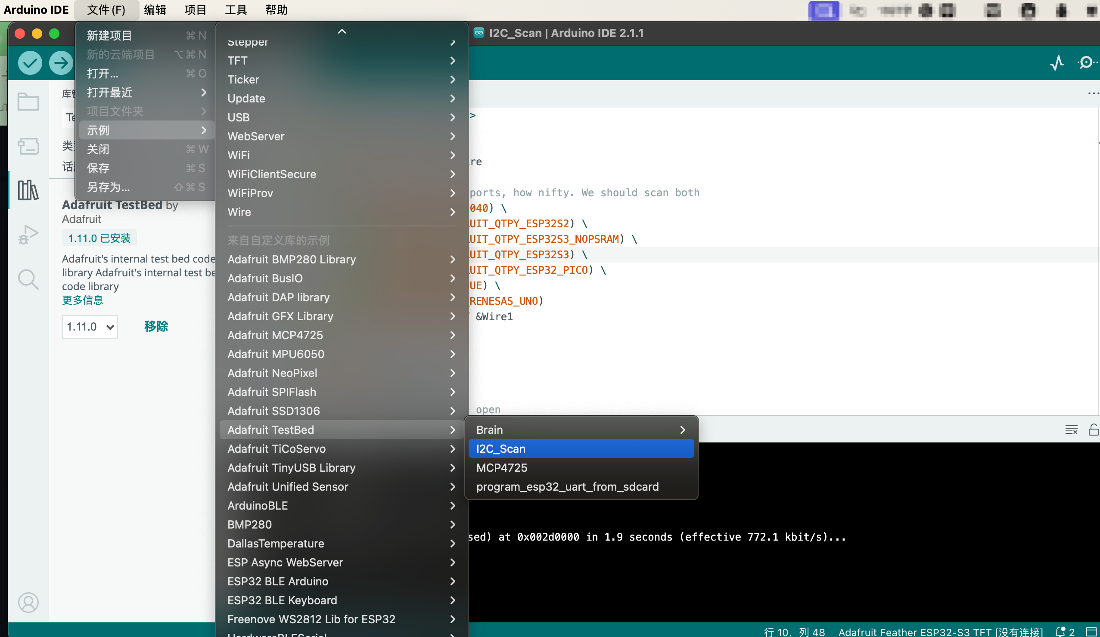Click the Adafruit TestBed library title
This screenshot has width=1100, height=637.
112,204
